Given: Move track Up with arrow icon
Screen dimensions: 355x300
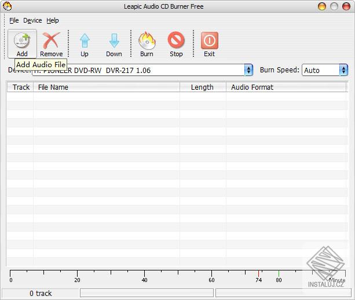Looking at the screenshot, I should coord(85,43).
